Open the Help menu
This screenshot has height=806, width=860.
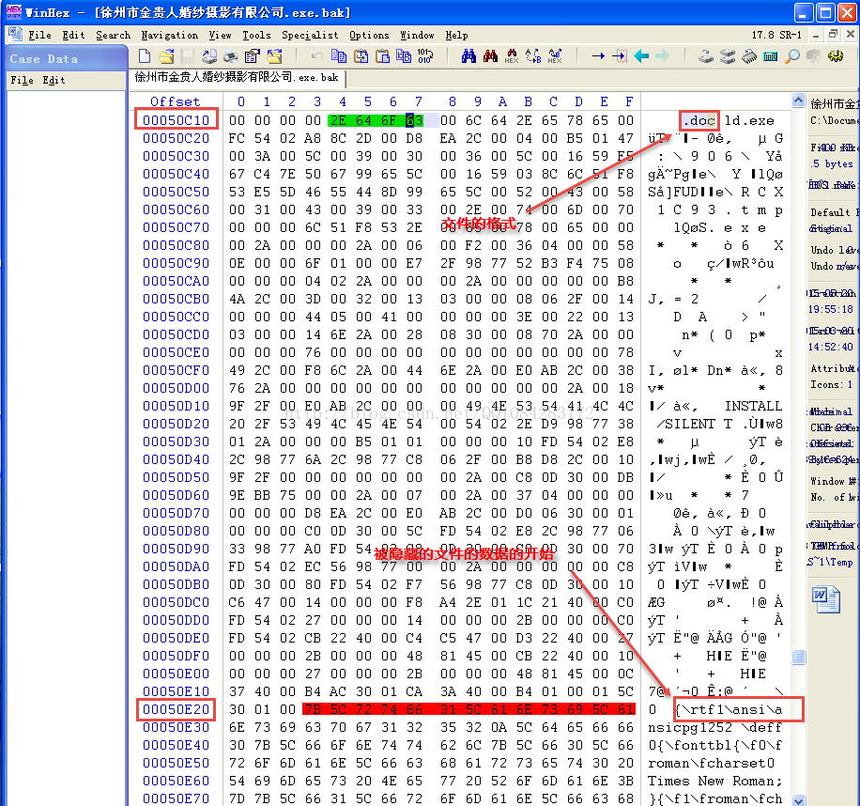coord(456,35)
